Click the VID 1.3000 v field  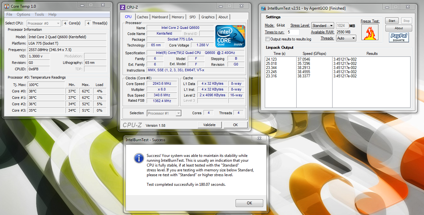tap(39, 56)
